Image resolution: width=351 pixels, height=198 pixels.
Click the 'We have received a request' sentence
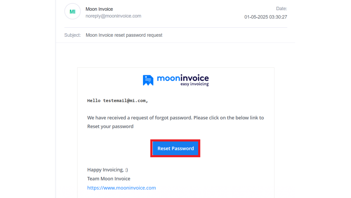[x=140, y=118]
